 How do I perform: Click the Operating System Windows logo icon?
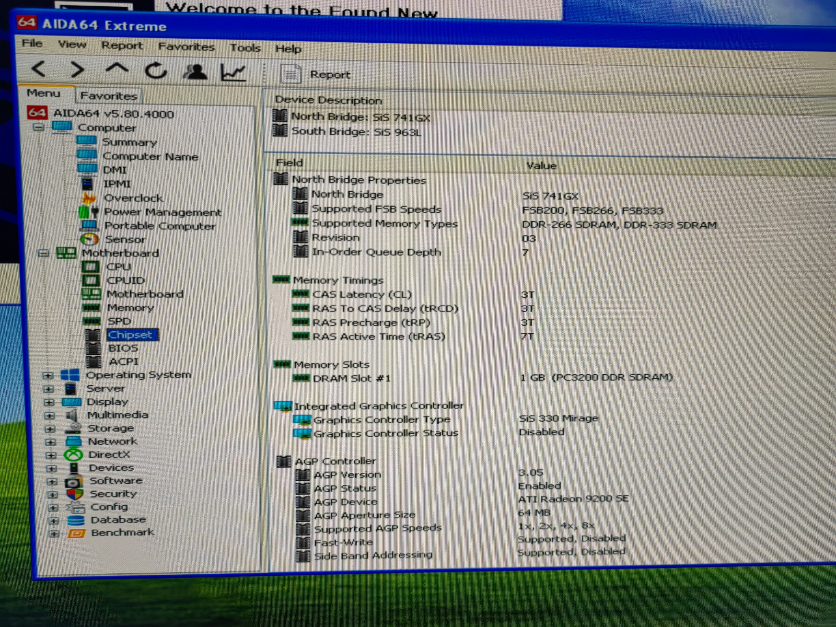[70, 375]
